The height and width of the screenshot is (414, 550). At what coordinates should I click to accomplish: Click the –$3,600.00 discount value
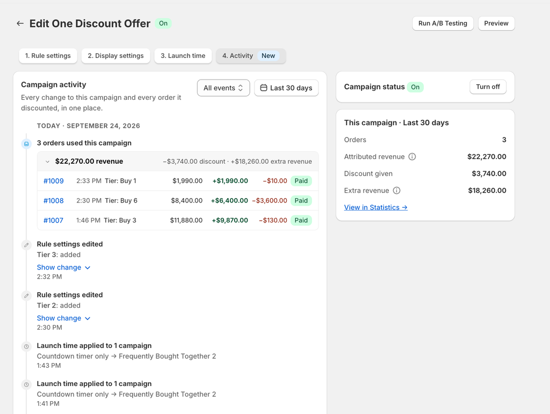(270, 200)
